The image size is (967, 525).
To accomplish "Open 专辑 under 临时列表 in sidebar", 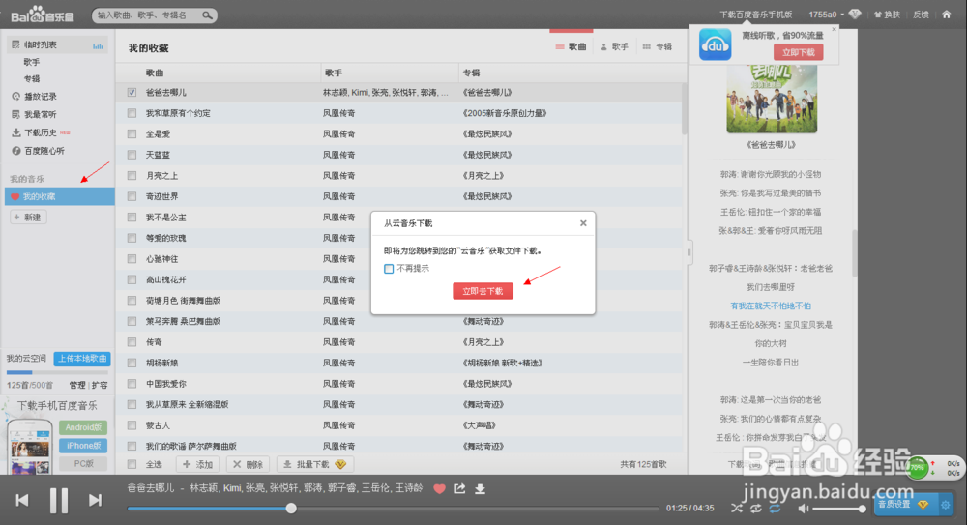I will [32, 79].
